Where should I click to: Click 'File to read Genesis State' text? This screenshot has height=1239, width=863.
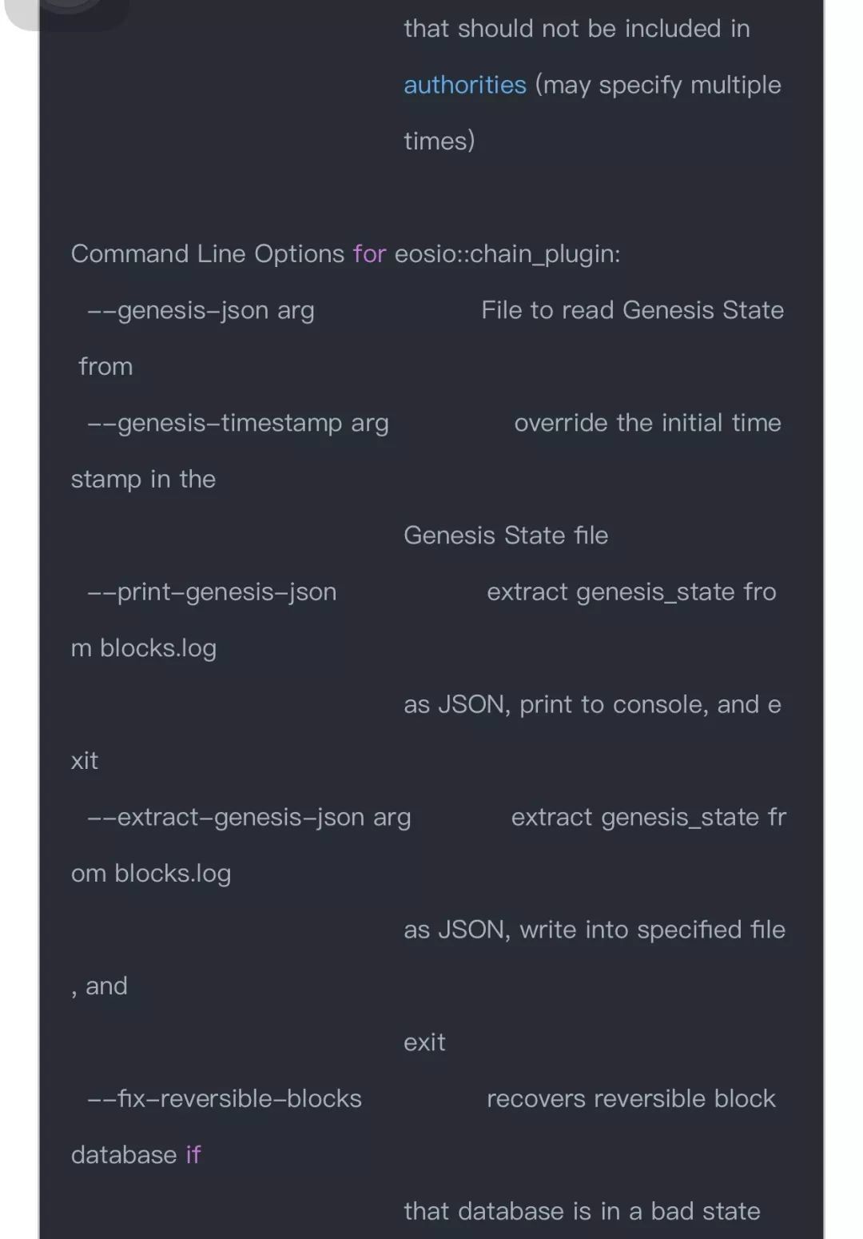(633, 310)
